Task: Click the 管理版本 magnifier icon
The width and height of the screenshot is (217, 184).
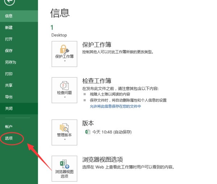Action: (x=64, y=127)
